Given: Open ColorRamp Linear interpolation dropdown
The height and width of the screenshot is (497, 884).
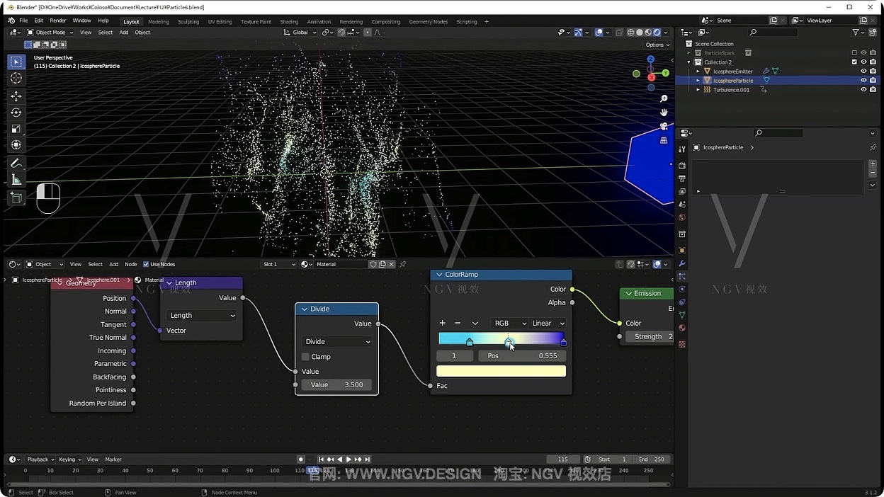Looking at the screenshot, I should pos(548,323).
